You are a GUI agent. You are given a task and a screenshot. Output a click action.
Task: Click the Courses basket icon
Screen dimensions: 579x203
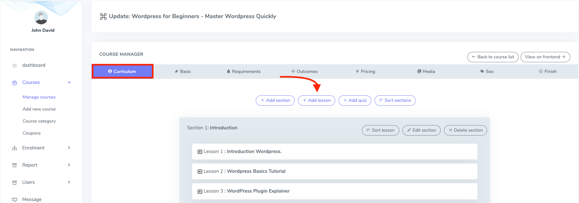coord(14,83)
